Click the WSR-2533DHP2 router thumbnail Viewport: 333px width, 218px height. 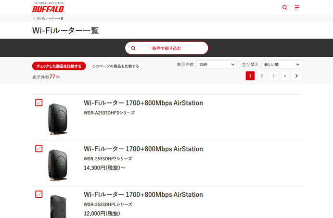[58, 165]
